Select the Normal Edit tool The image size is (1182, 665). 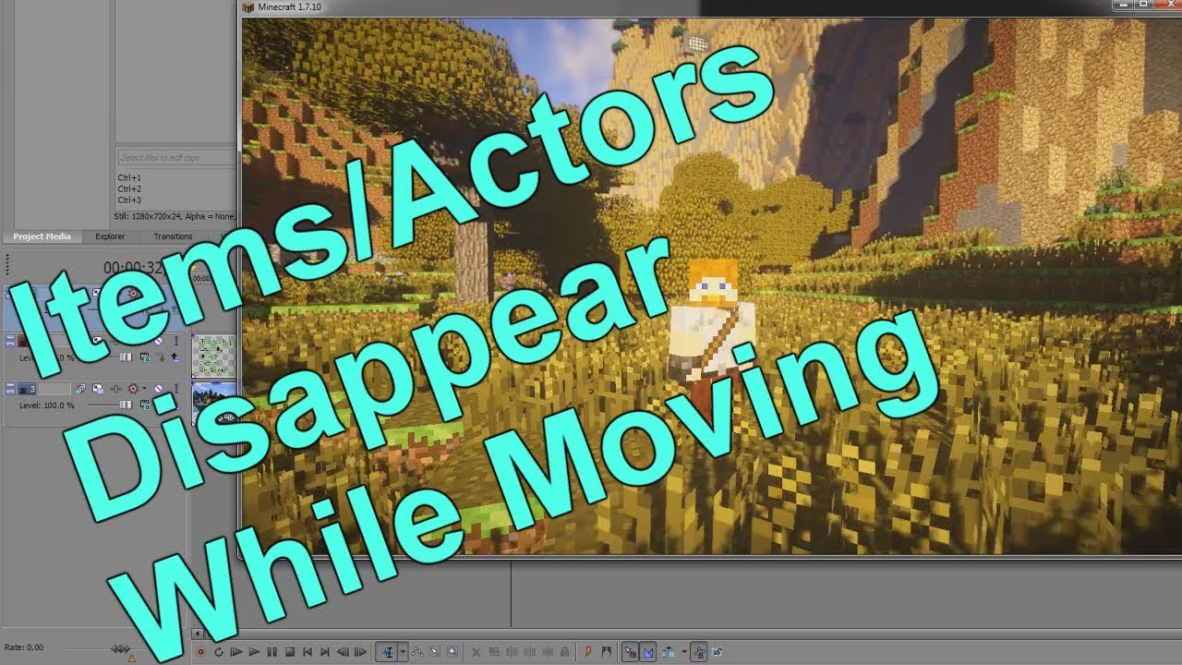click(388, 652)
